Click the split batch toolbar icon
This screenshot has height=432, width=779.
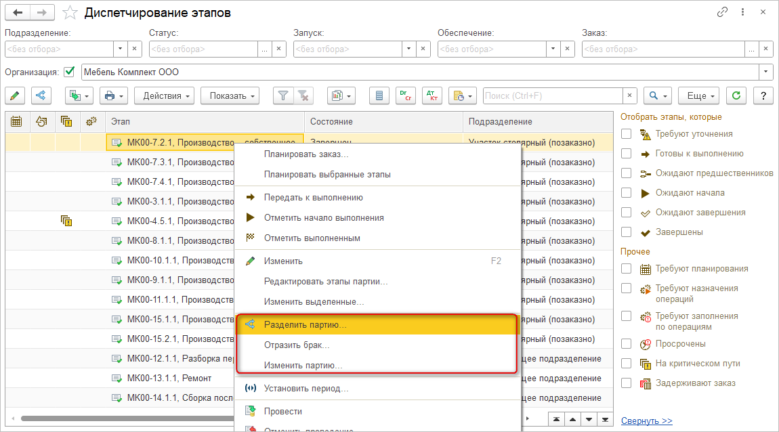point(41,96)
